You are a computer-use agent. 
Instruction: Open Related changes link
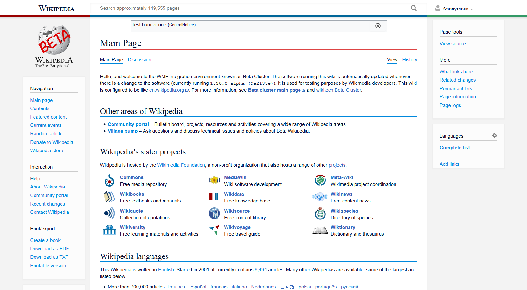(458, 80)
